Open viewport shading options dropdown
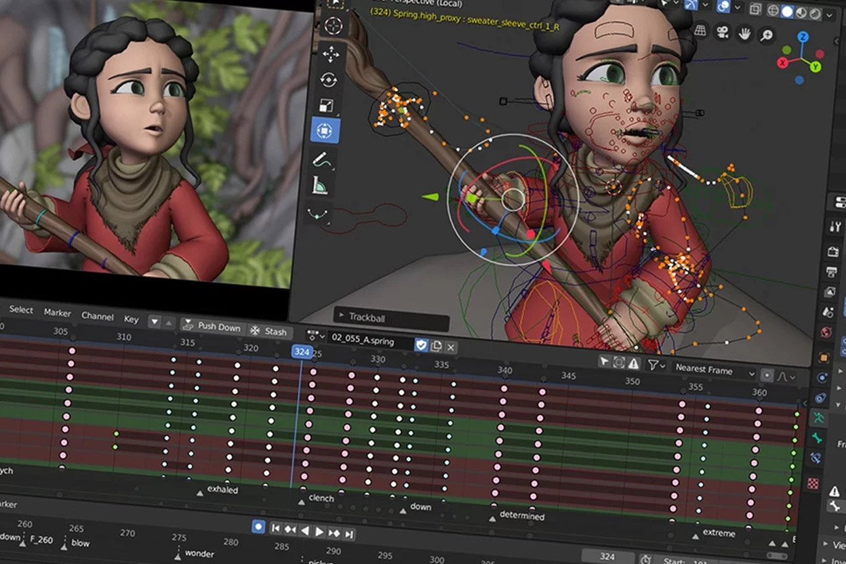 click(828, 15)
